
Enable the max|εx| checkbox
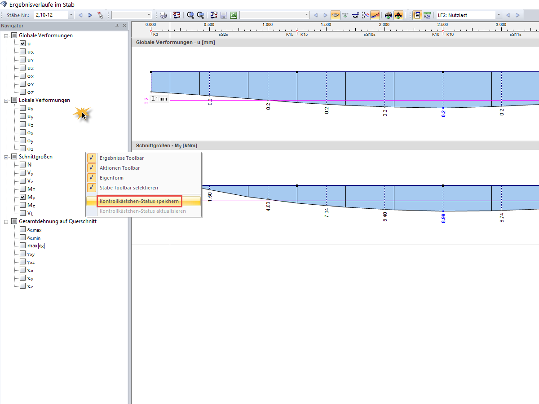click(x=22, y=246)
